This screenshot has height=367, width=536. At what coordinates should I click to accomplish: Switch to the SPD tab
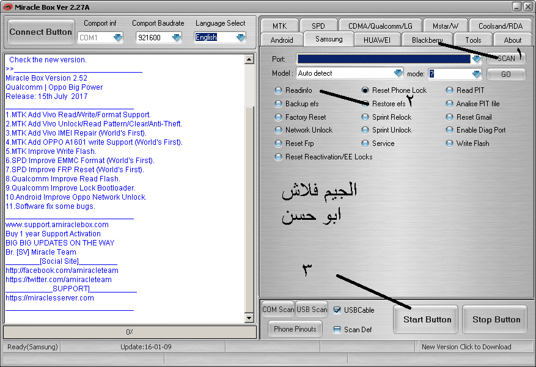(318, 26)
